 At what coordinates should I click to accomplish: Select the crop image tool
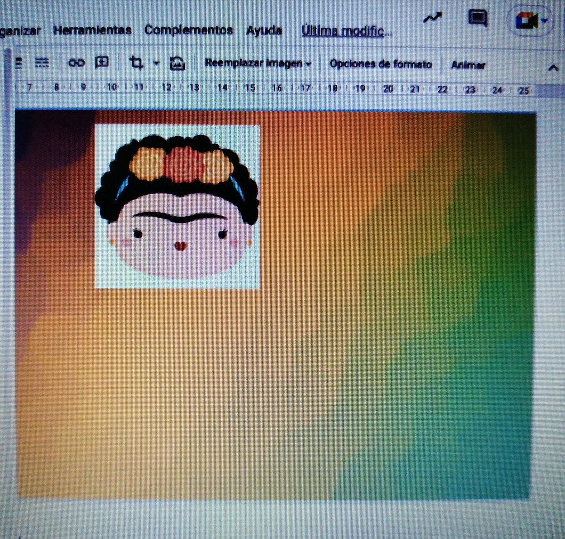point(137,63)
